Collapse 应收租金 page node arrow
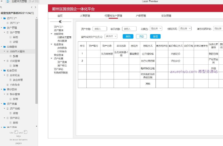223x146 pixels. [4, 75]
